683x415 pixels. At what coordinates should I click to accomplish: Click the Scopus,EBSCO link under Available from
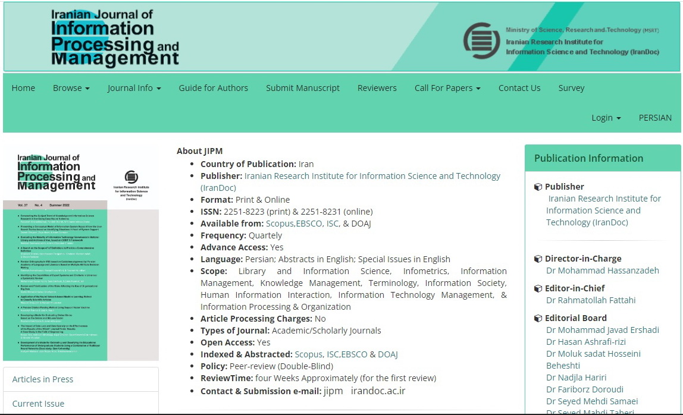coord(295,224)
